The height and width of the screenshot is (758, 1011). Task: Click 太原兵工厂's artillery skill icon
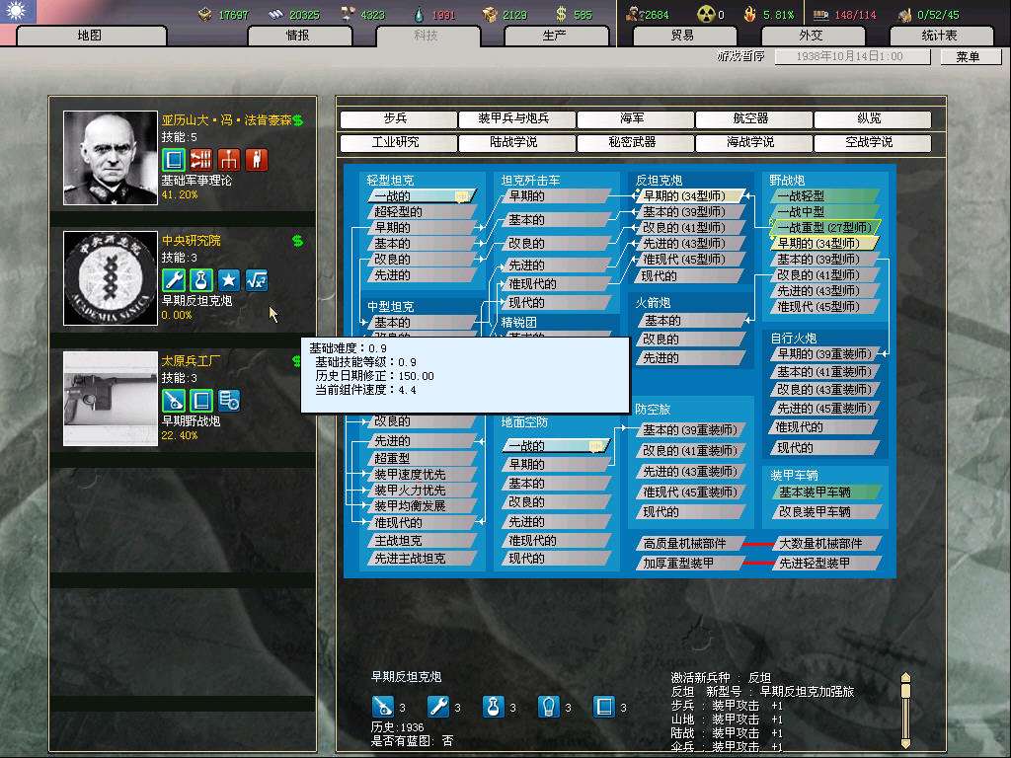(174, 401)
